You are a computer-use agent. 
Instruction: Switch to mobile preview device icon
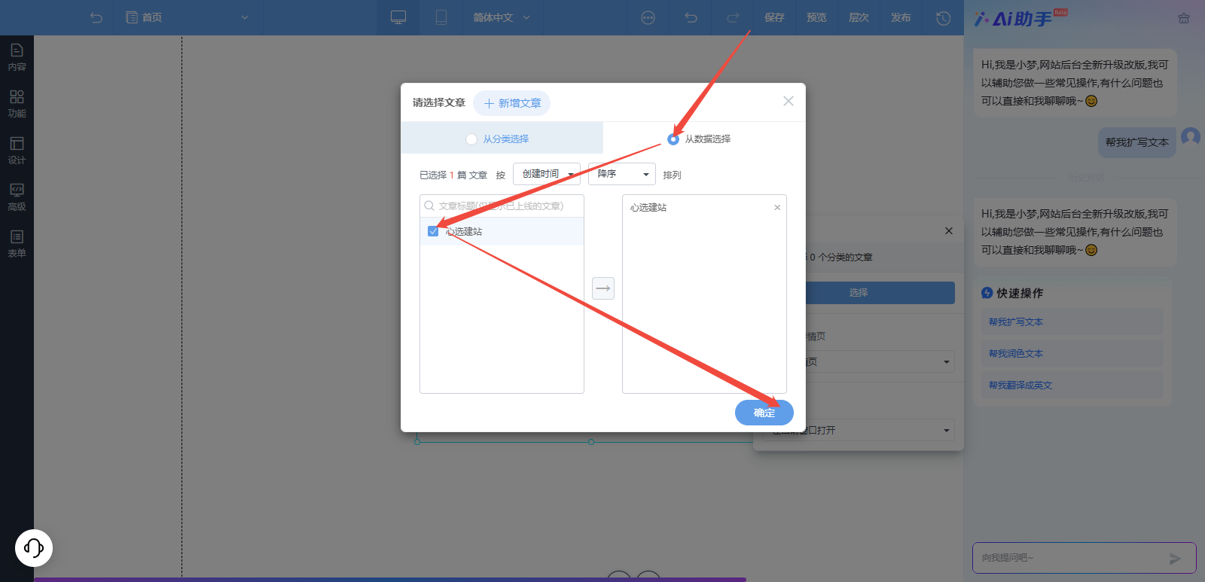tap(441, 17)
